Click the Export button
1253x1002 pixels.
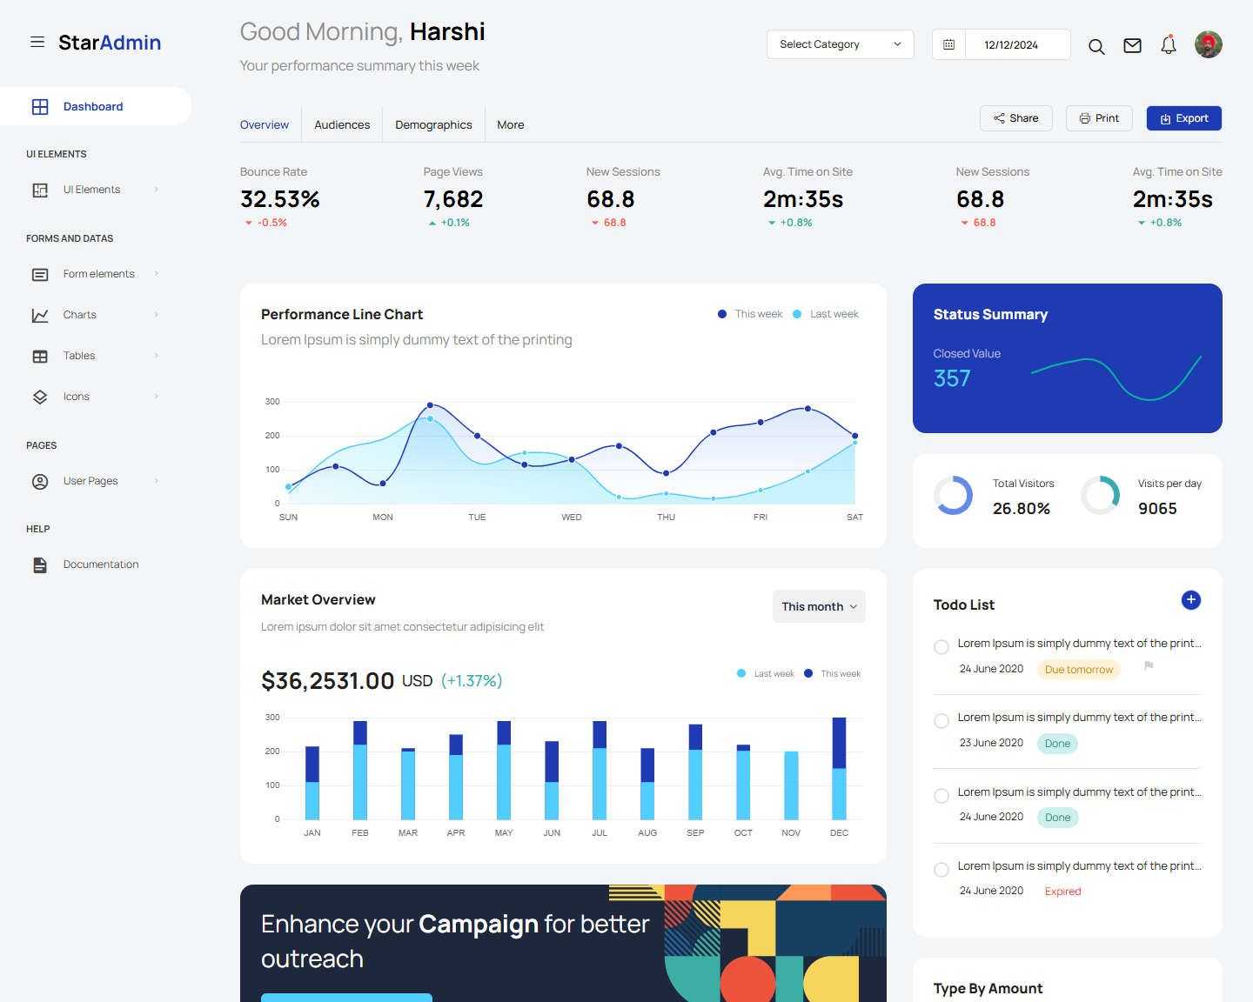[1183, 118]
